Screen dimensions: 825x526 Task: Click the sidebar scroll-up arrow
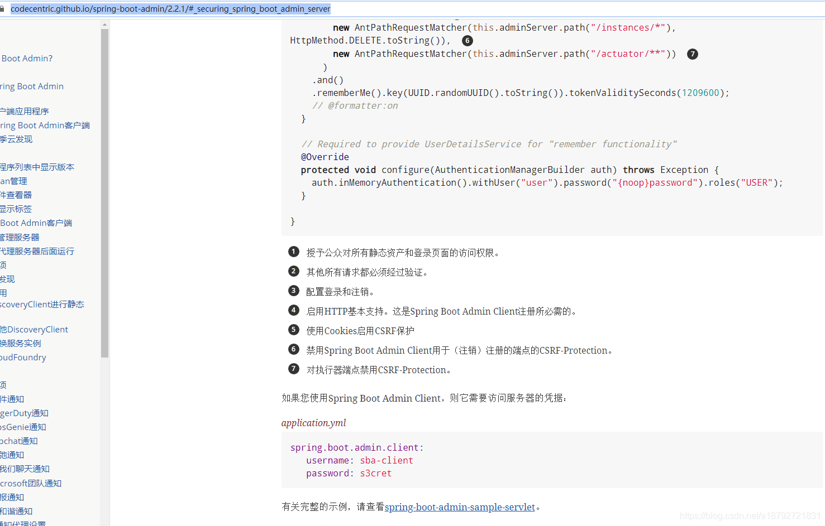click(104, 25)
